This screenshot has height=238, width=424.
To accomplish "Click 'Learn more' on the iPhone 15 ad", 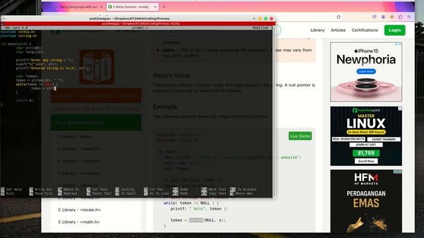I will click(x=366, y=71).
